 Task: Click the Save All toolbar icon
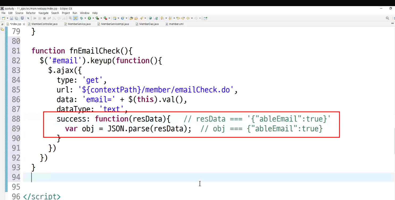16,18
